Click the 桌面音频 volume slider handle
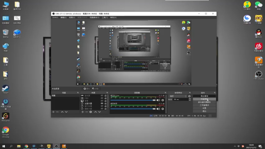This screenshot has height=149, width=265. [154, 109]
